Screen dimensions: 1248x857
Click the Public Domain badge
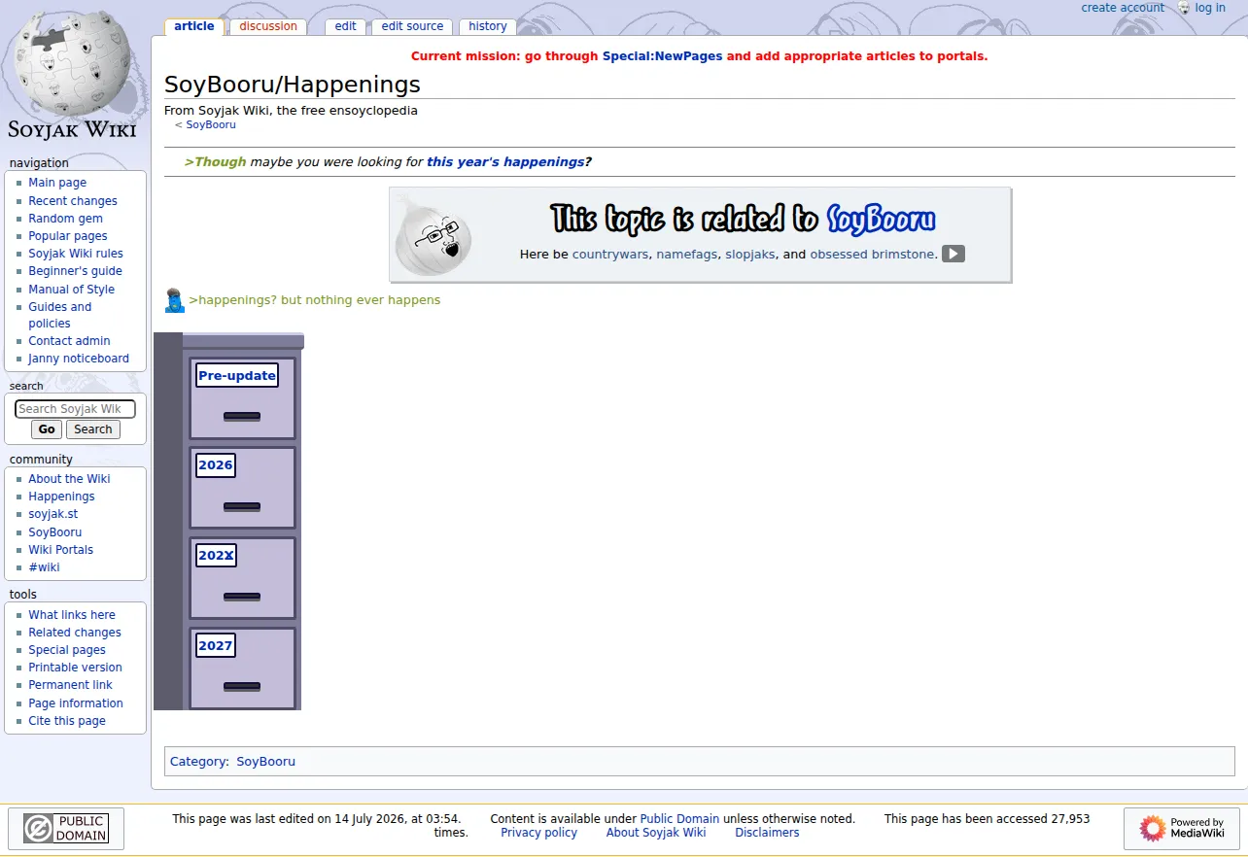[66, 829]
